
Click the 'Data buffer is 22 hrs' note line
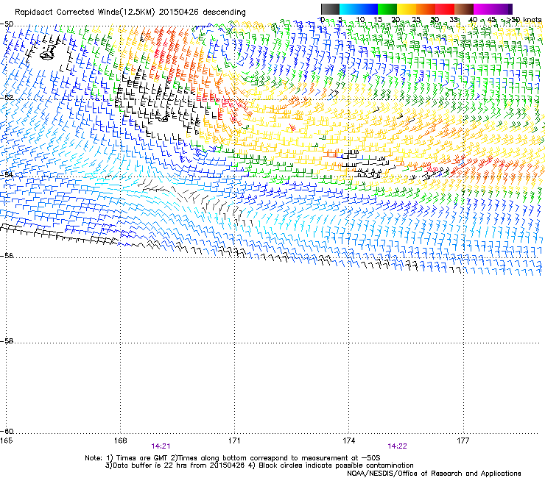pos(259,465)
